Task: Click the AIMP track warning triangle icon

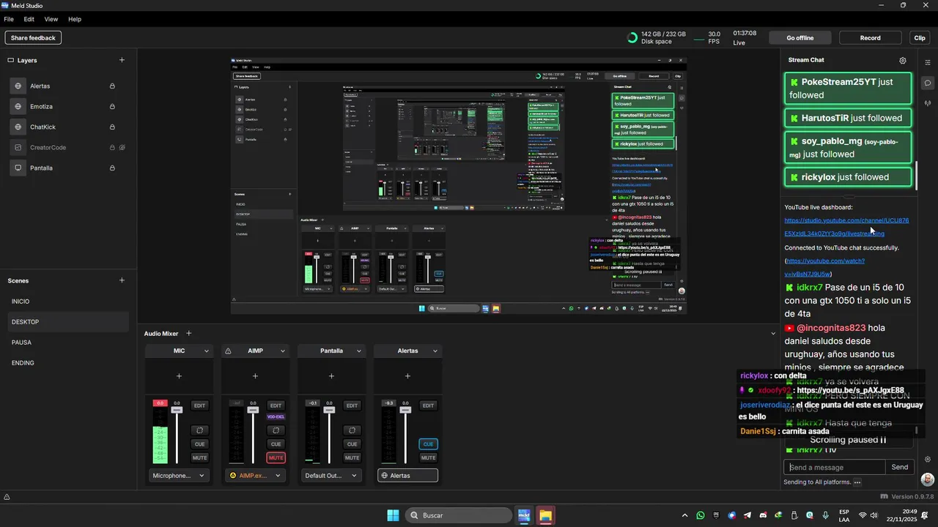Action: [228, 351]
